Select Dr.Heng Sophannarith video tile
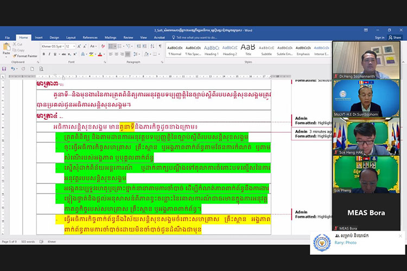Viewport: 407px width, 271px height. (366, 60)
